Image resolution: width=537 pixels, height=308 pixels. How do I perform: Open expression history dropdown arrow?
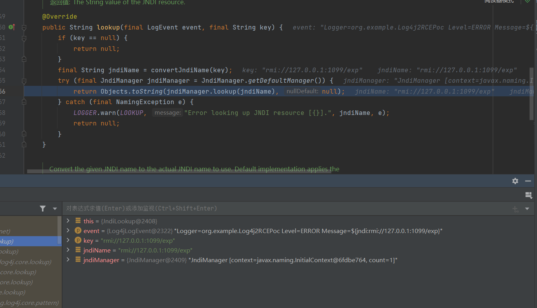527,209
